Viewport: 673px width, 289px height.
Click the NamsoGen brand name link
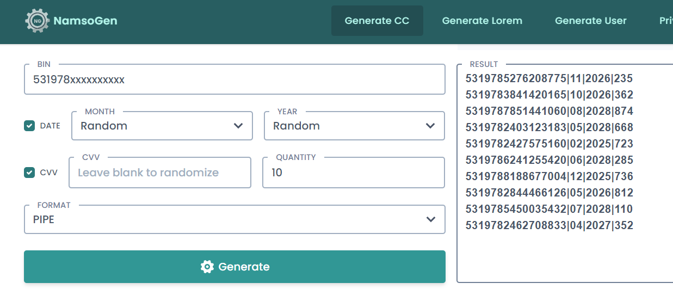(x=85, y=21)
